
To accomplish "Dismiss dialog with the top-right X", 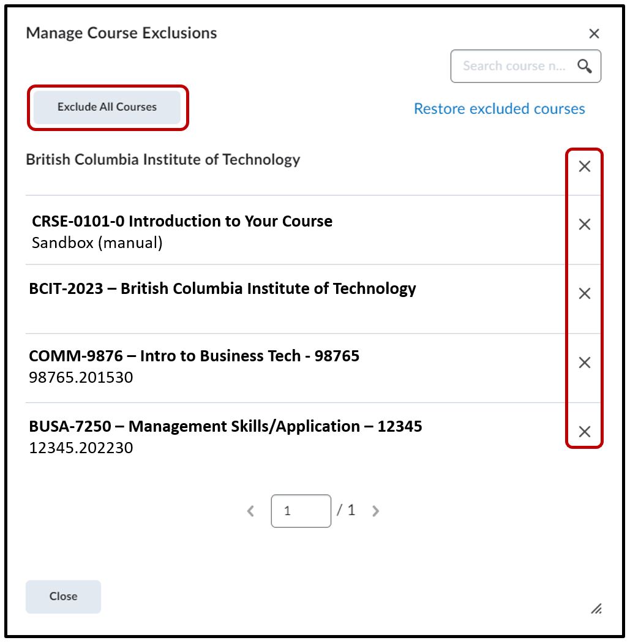I will click(x=594, y=34).
